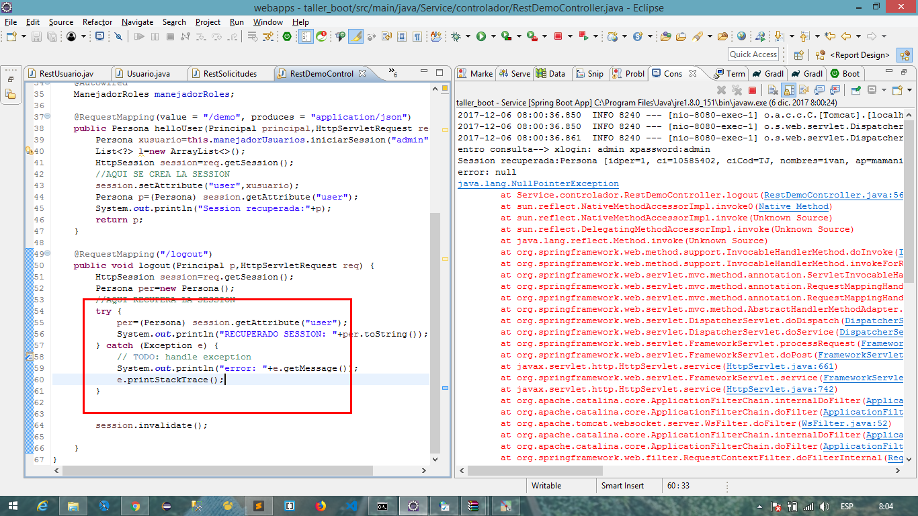The width and height of the screenshot is (918, 516).
Task: Toggle the Pin Console icon
Action: 856,90
